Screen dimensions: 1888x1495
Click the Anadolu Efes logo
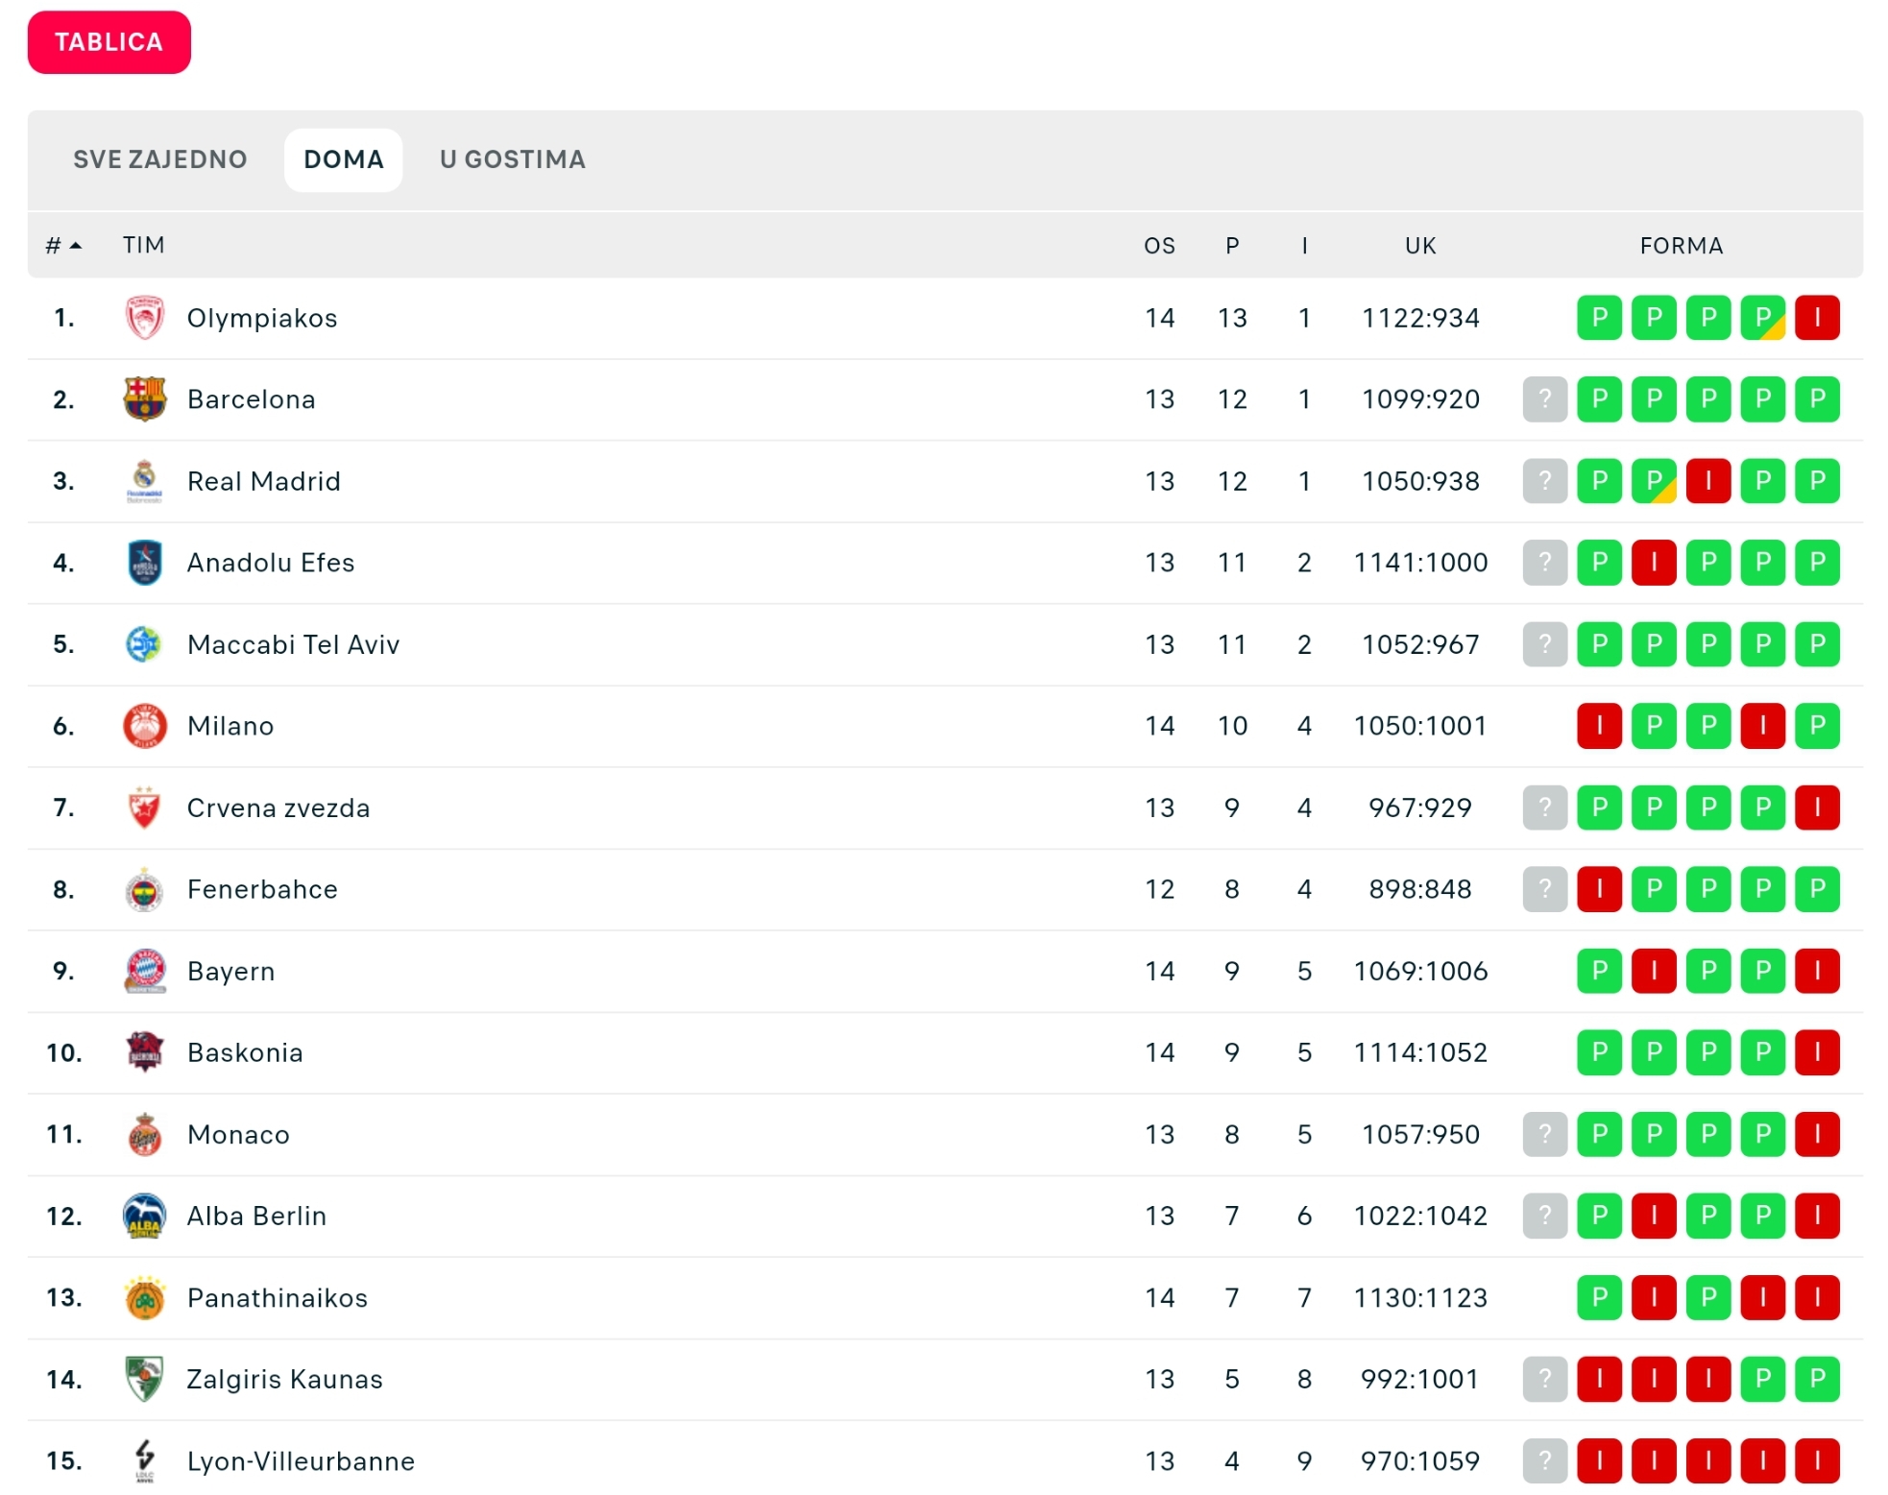(x=145, y=563)
